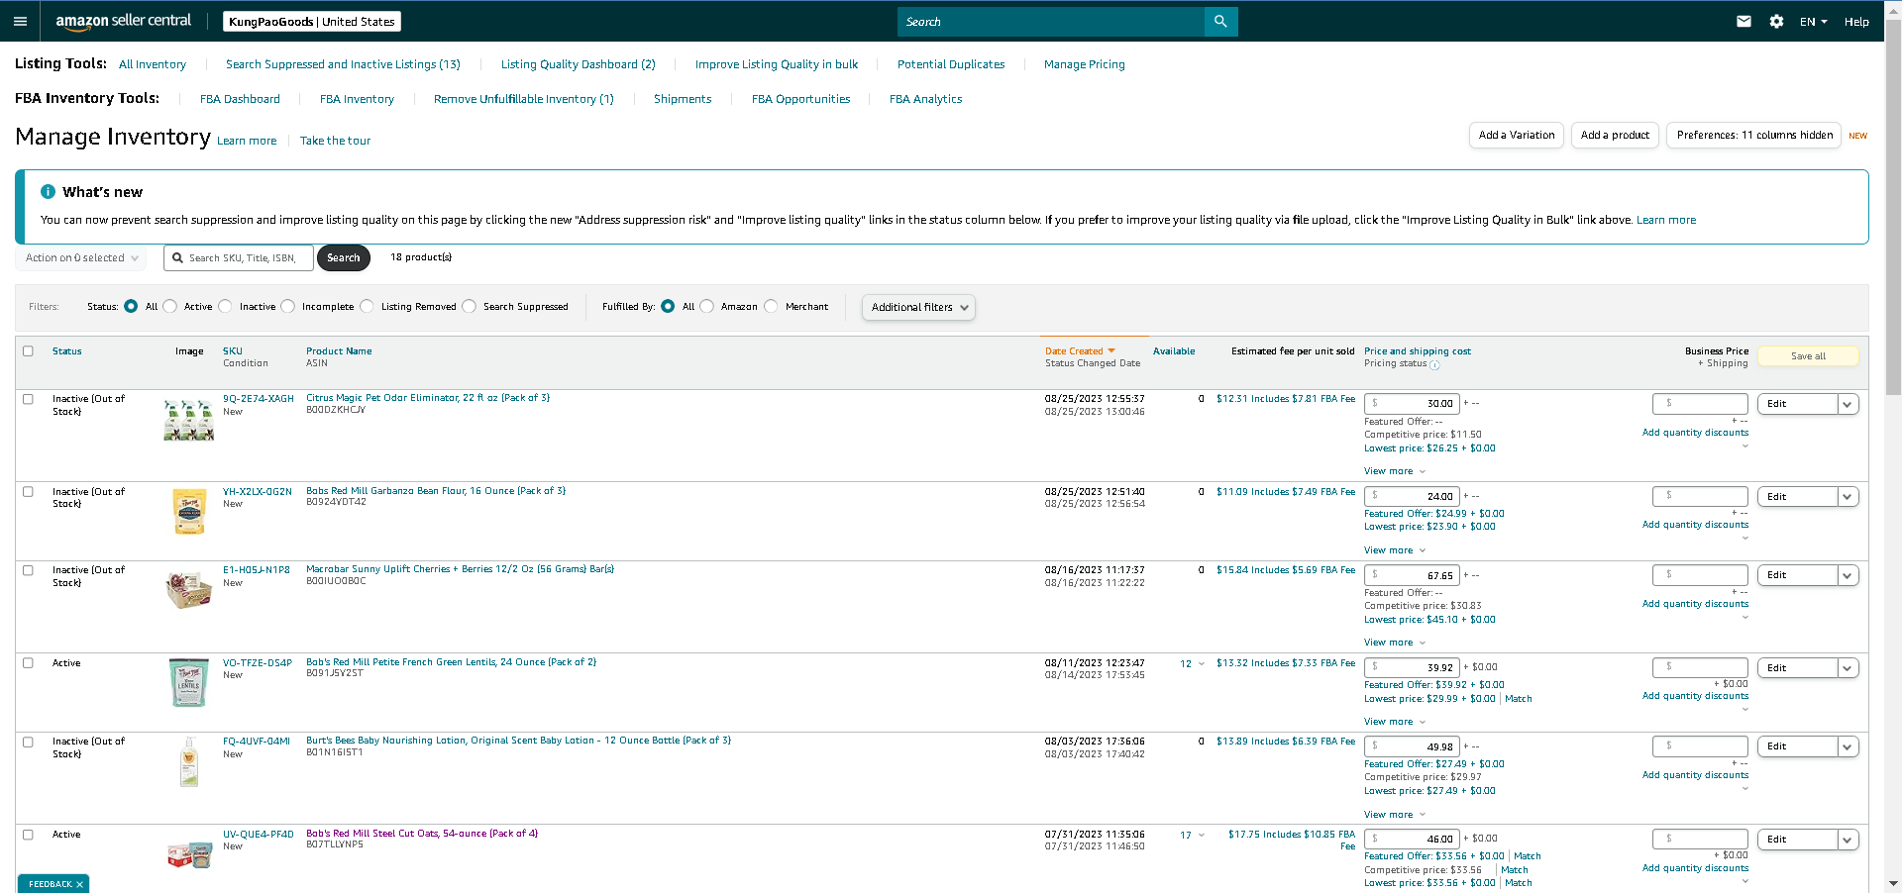This screenshot has width=1902, height=893.
Task: Click SKU link 9Q-2E74-XAGH
Action: click(258, 399)
